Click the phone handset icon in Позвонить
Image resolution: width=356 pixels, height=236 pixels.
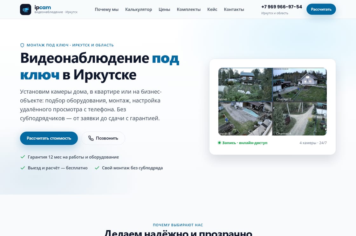(x=91, y=138)
